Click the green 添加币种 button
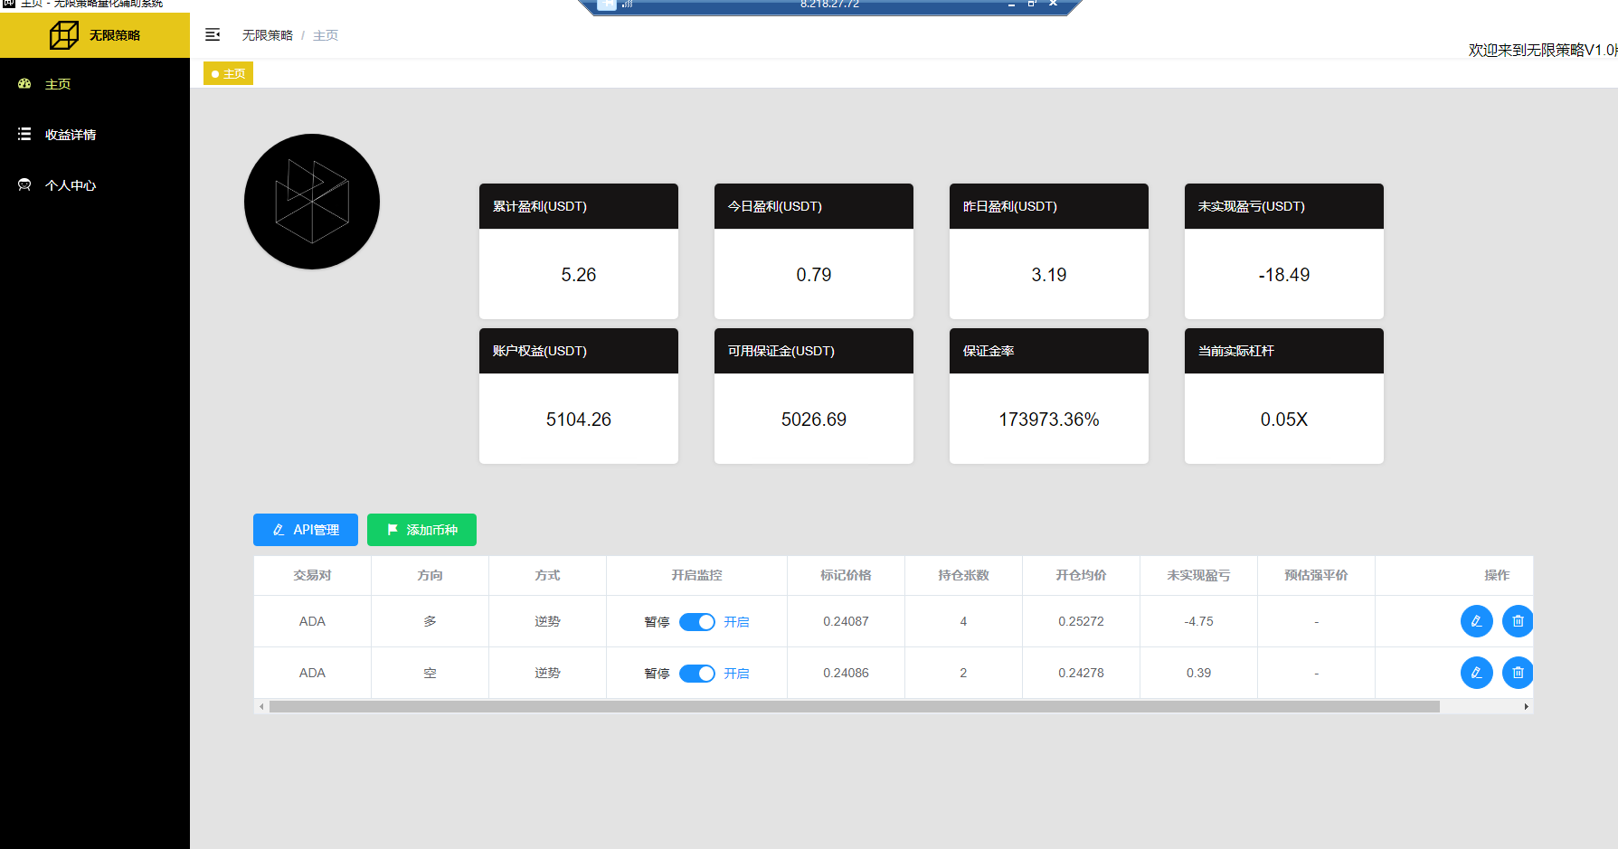Screen dimensions: 1618x849 coord(421,530)
